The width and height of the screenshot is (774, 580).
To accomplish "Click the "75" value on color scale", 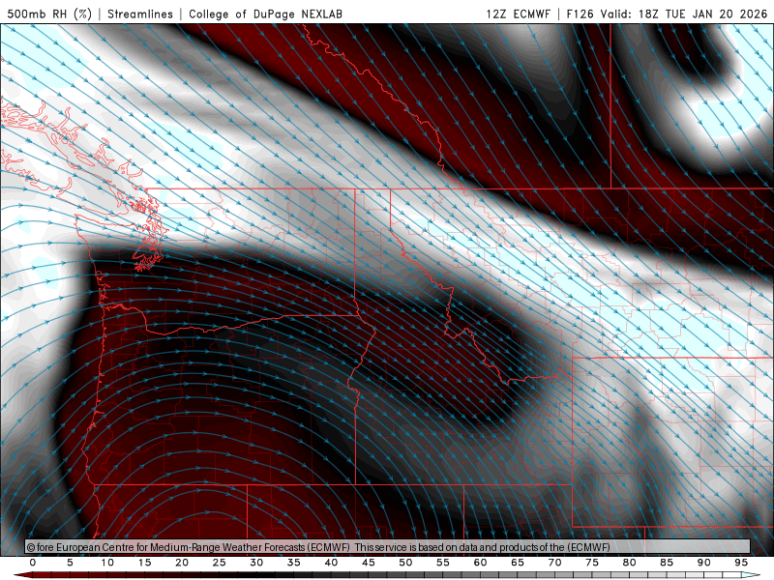I will pyautogui.click(x=592, y=563).
